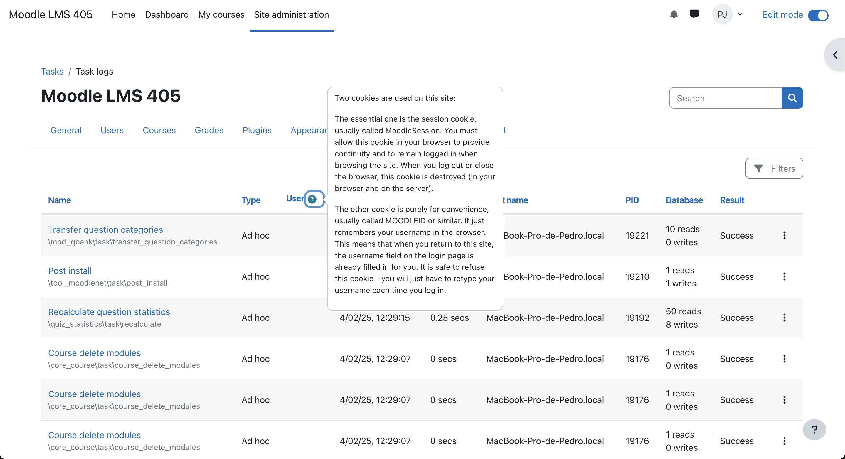Click PID value 19192

(637, 318)
